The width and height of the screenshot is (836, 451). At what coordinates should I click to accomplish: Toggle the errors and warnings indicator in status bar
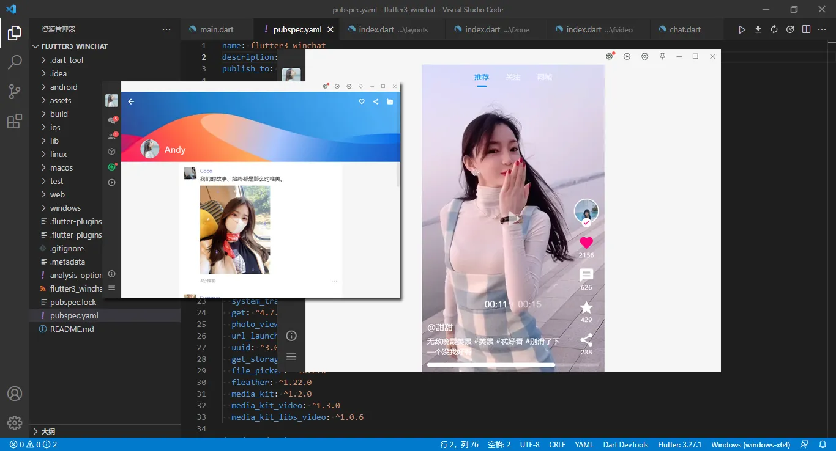19,444
